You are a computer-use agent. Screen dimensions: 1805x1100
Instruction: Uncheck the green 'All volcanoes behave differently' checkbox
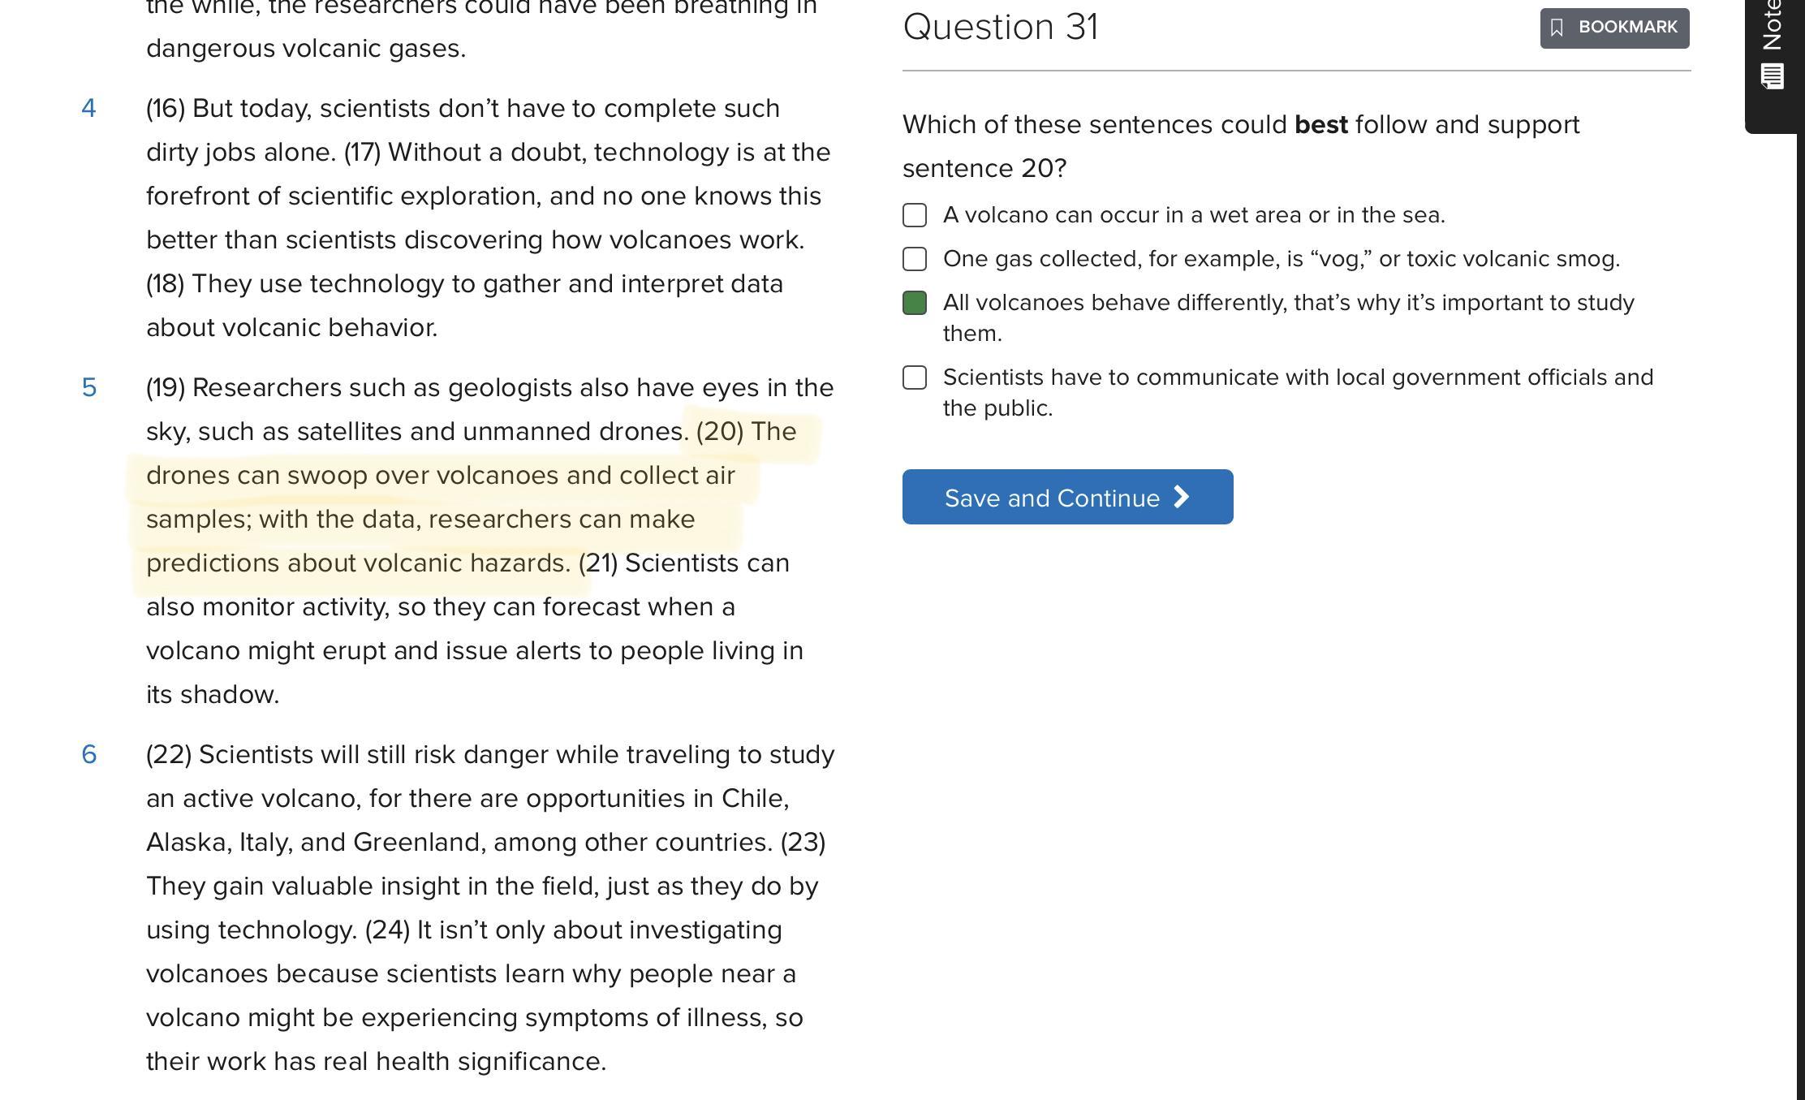tap(915, 303)
